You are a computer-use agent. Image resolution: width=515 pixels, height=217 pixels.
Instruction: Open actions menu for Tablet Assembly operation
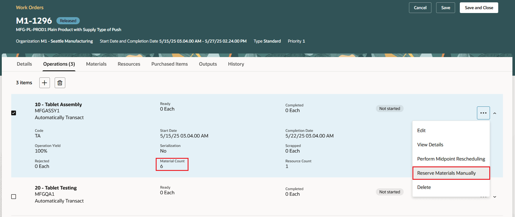(x=483, y=113)
